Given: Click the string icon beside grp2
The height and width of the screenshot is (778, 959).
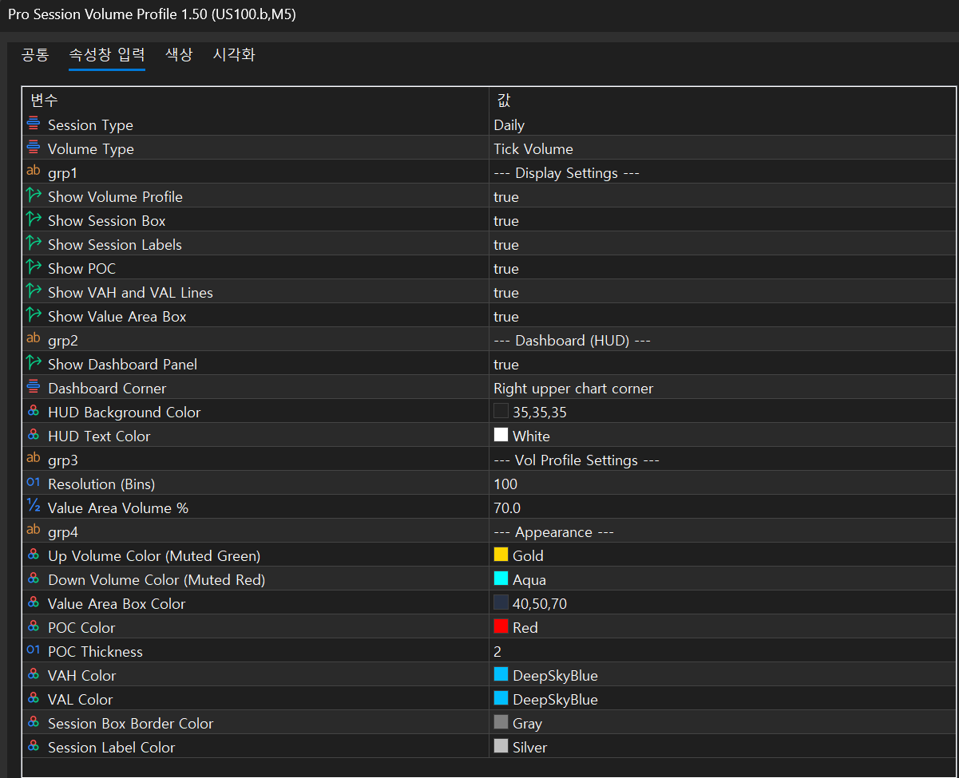Looking at the screenshot, I should click(34, 338).
